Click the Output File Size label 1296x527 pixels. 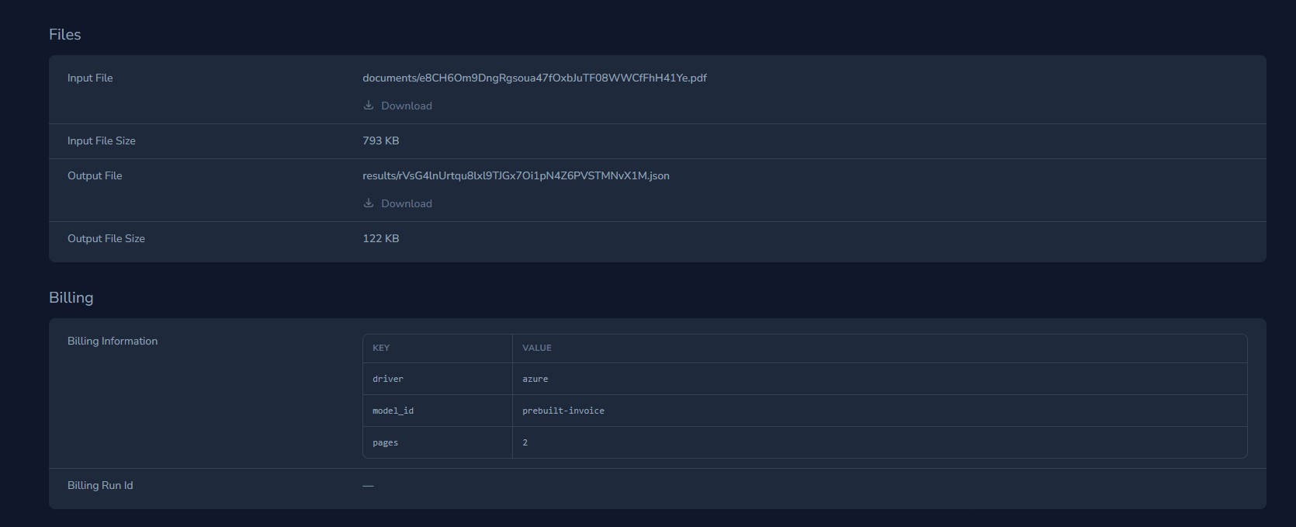pyautogui.click(x=106, y=238)
